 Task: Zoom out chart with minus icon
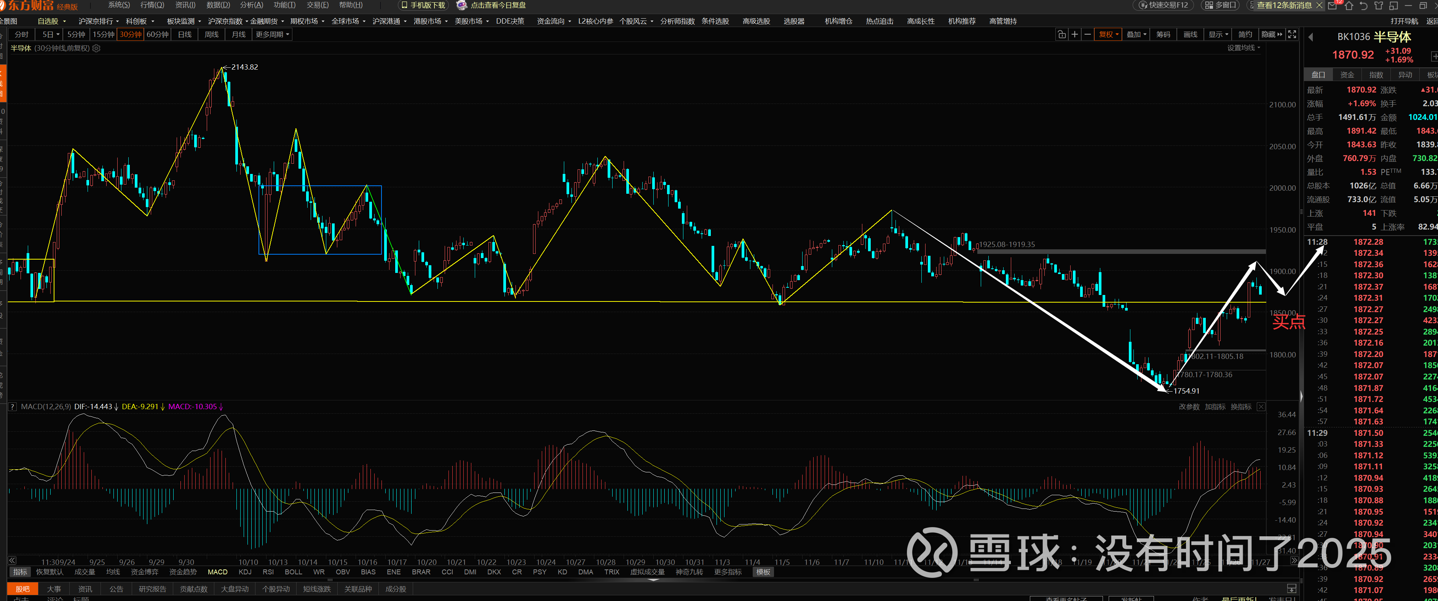(x=1087, y=35)
